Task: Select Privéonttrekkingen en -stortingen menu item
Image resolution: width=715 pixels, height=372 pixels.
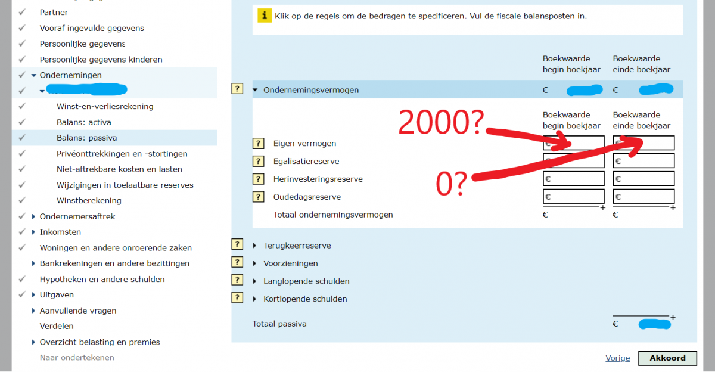Action: (122, 154)
